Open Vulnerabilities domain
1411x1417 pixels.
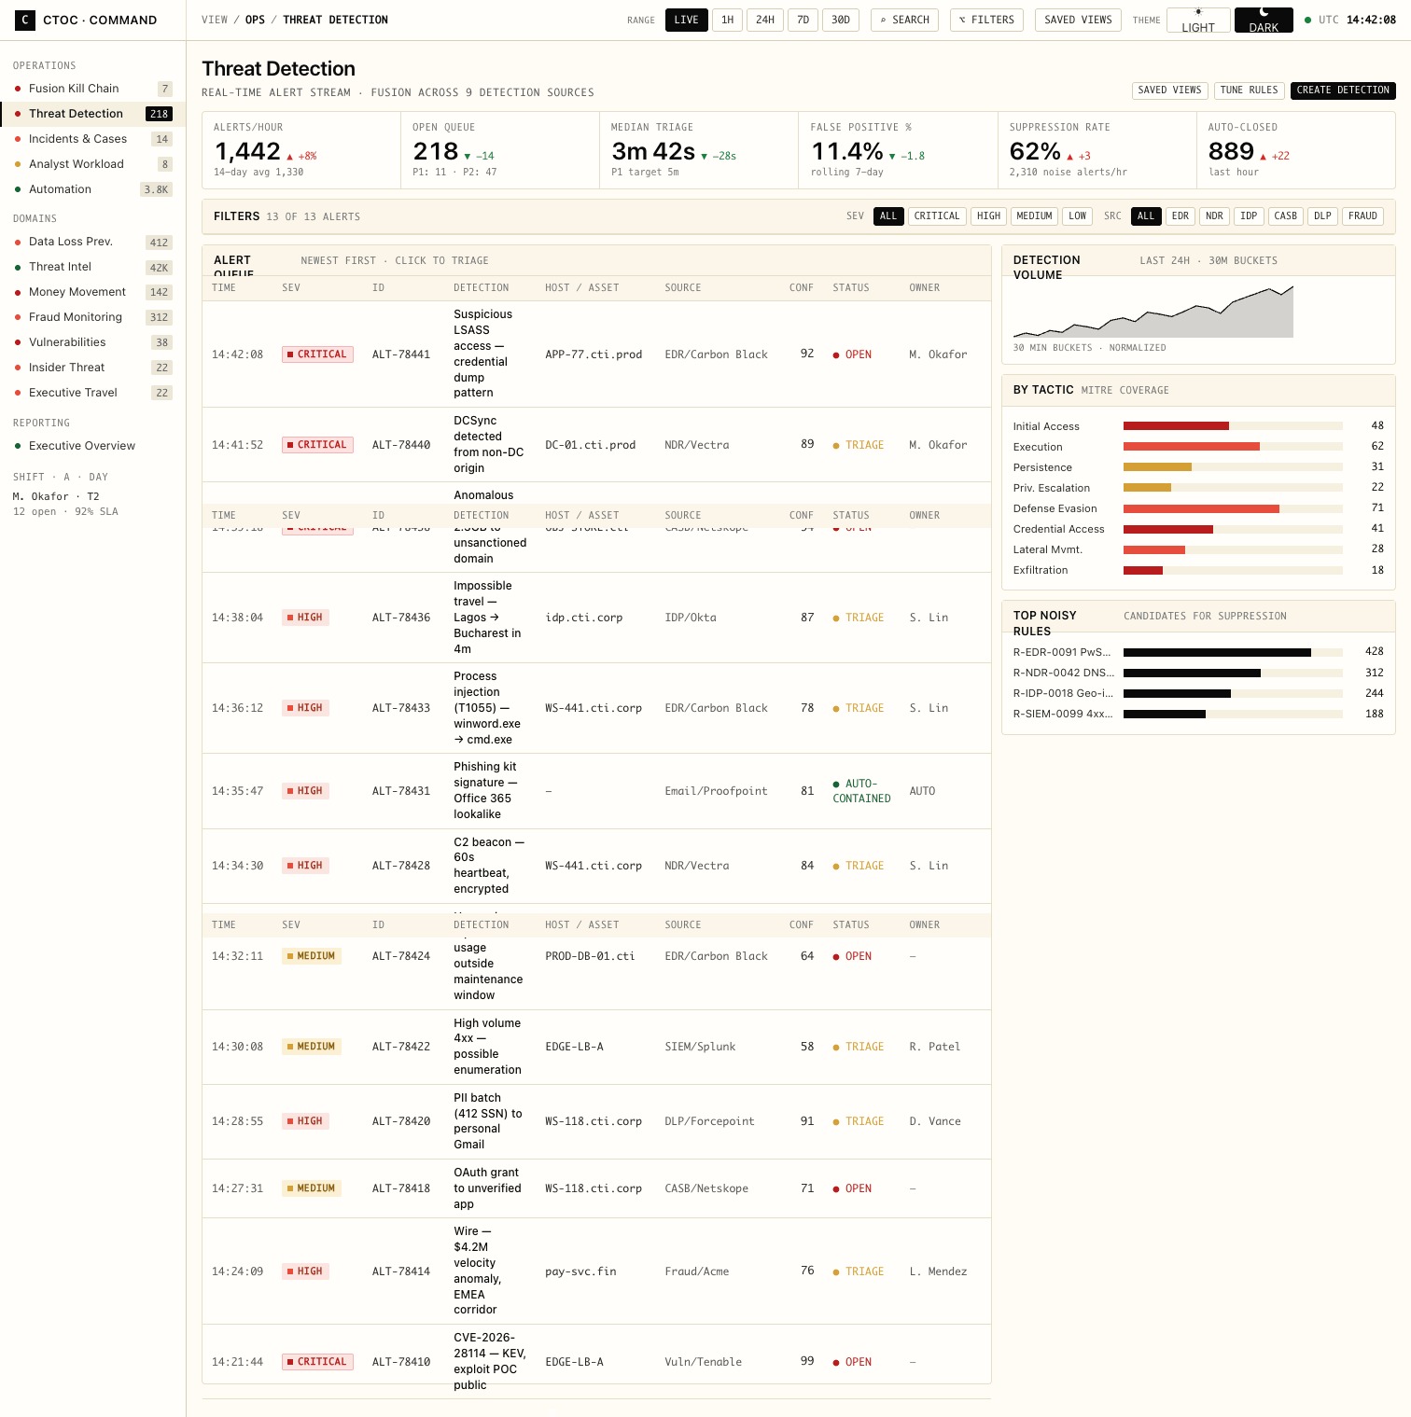click(93, 342)
